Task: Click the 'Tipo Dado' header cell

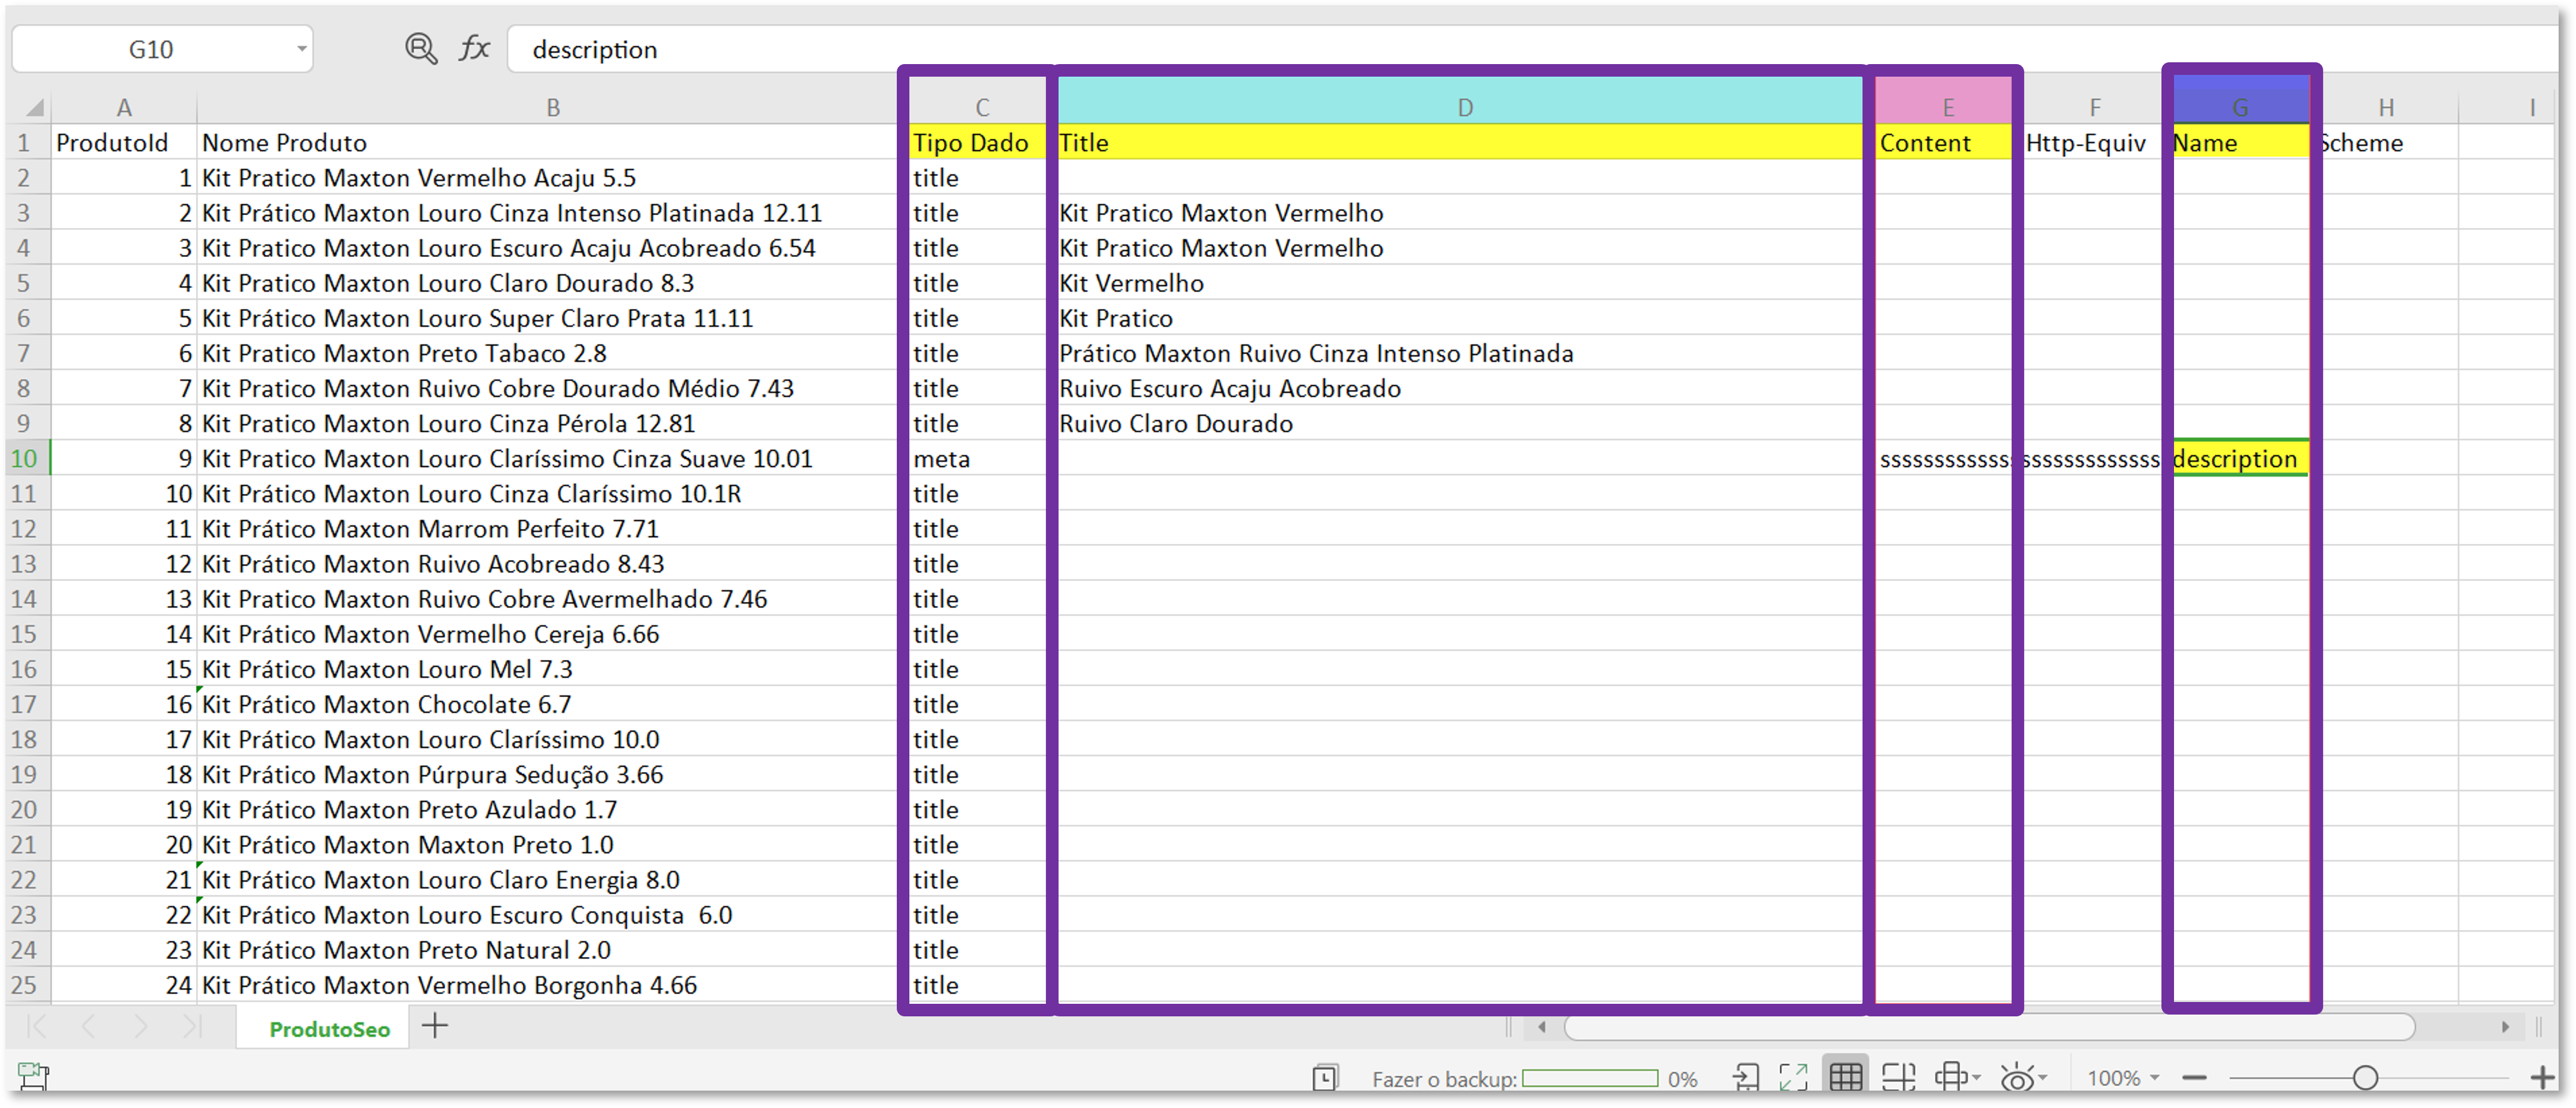Action: coord(978,142)
